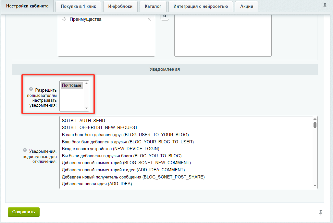This screenshot has height=223, width=333.
Task: Open help hint for Уведомления, недоступные для отключения
Action: [25, 150]
